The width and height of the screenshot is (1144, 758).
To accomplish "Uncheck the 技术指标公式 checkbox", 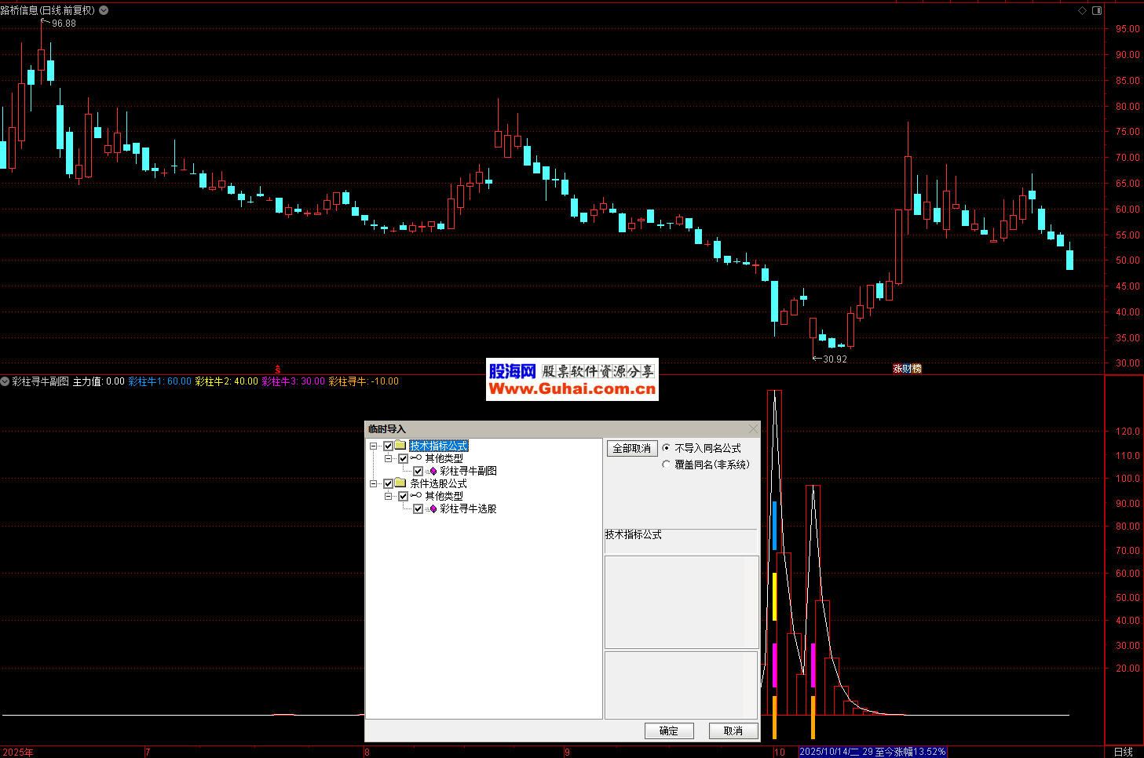I will pos(388,446).
